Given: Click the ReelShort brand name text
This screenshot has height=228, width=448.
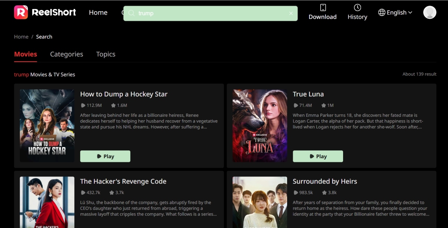Looking at the screenshot, I should (54, 12).
